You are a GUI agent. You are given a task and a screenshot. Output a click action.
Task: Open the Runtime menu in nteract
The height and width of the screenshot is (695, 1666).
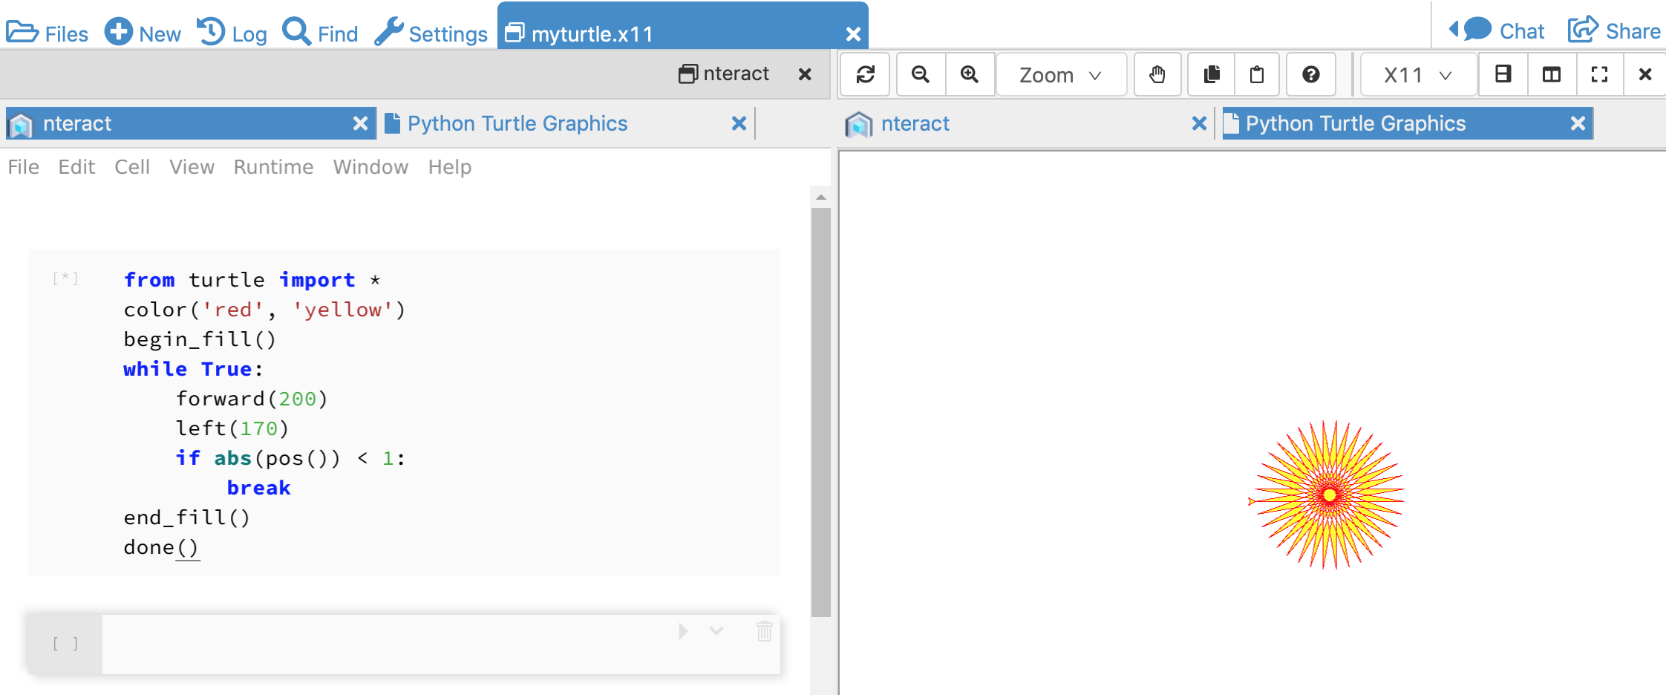(x=272, y=166)
